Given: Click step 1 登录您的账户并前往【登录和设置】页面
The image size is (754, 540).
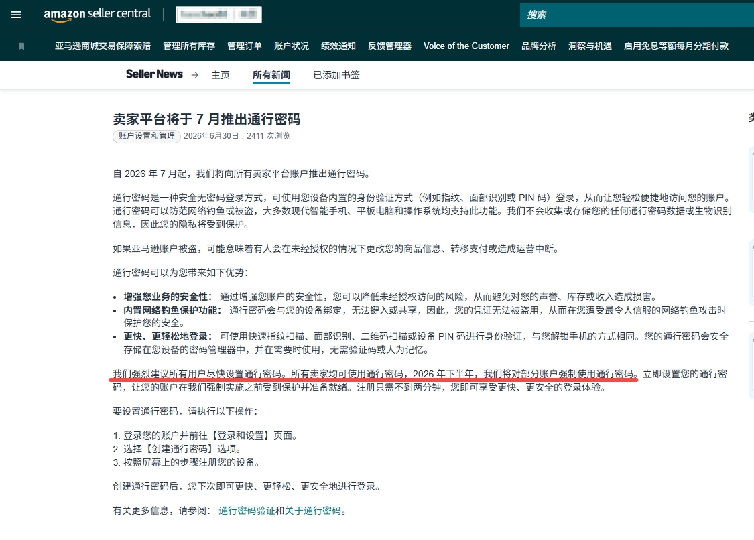Looking at the screenshot, I should pyautogui.click(x=205, y=435).
